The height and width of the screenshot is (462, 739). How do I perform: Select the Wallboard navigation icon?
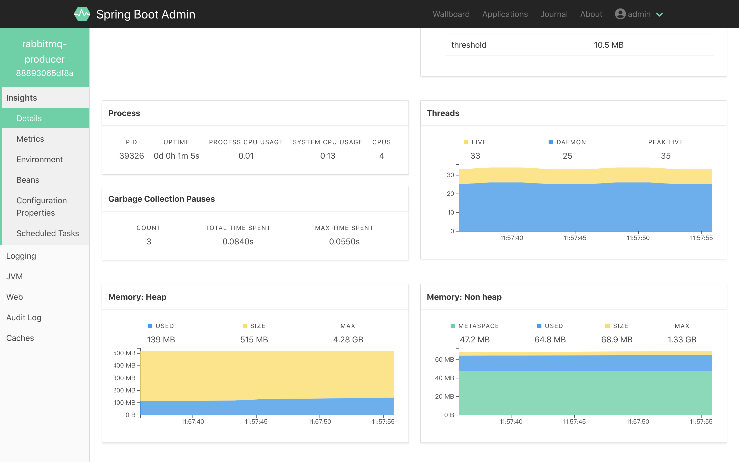(452, 14)
